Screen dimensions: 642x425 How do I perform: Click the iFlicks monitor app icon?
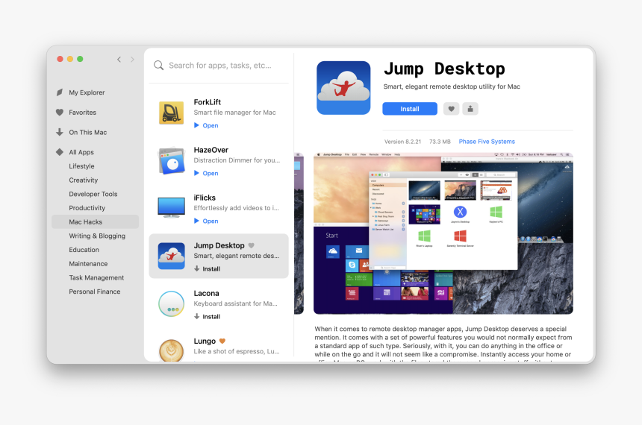[x=171, y=208]
